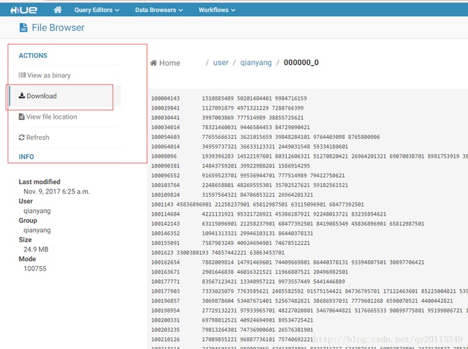468x349 pixels.
Task: Click the file line starting with 100004143
Action: pos(229,99)
